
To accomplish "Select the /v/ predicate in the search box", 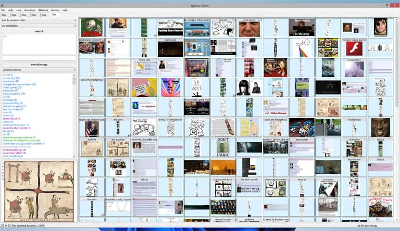I will [x=5, y=36].
